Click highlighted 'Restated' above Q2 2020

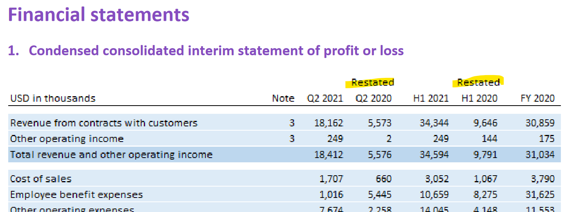click(x=372, y=82)
